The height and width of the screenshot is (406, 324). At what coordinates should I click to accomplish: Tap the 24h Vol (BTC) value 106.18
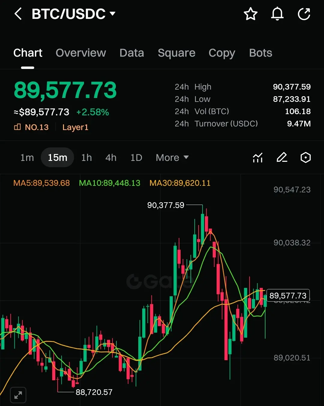click(298, 111)
